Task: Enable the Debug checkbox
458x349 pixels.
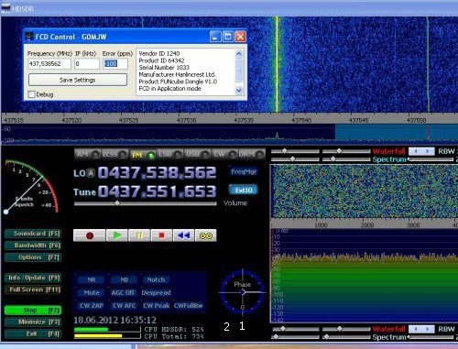Action: click(31, 94)
